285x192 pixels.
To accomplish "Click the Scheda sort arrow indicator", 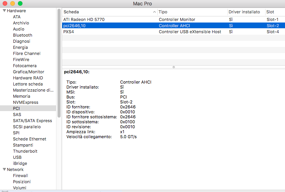I will (154, 12).
